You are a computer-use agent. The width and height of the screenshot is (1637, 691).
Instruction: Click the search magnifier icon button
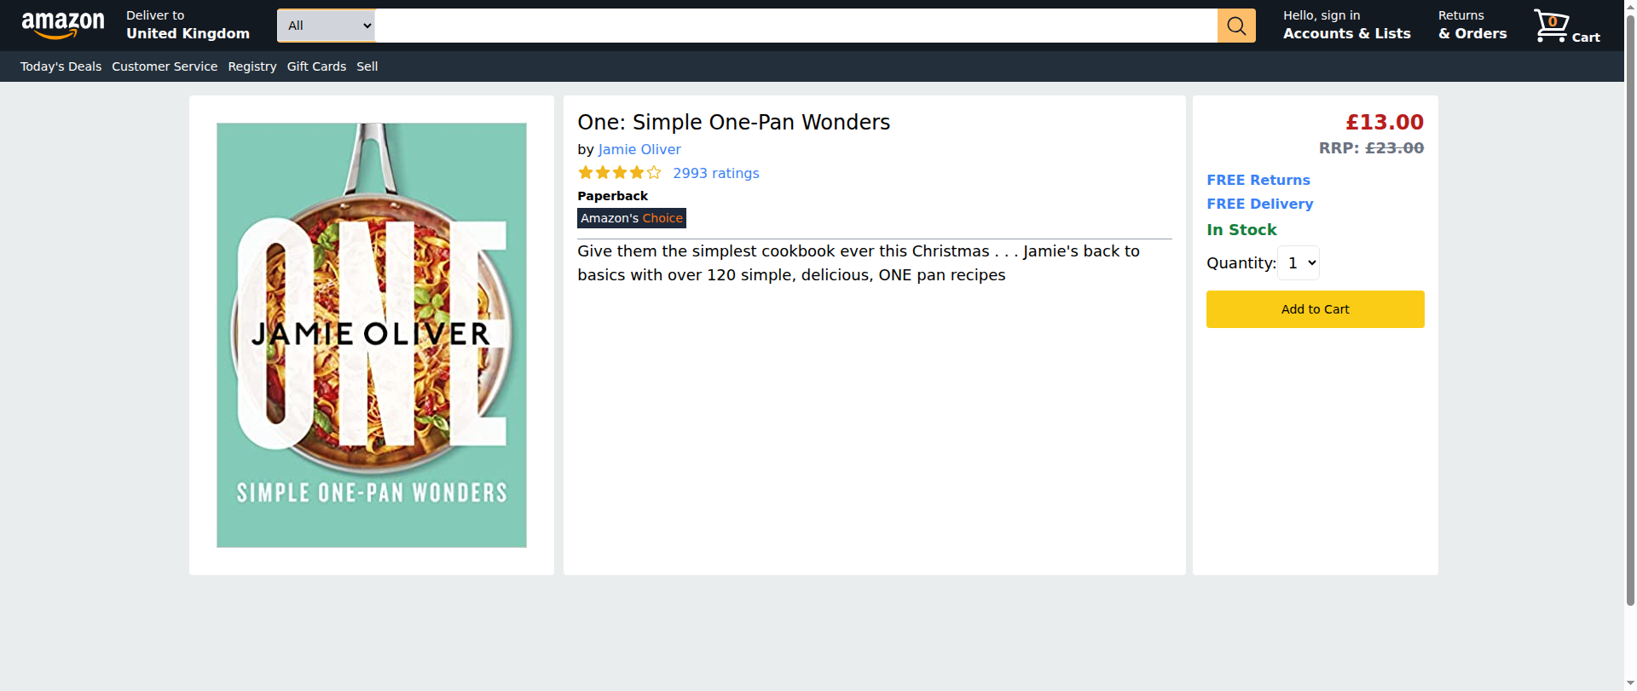[1236, 26]
